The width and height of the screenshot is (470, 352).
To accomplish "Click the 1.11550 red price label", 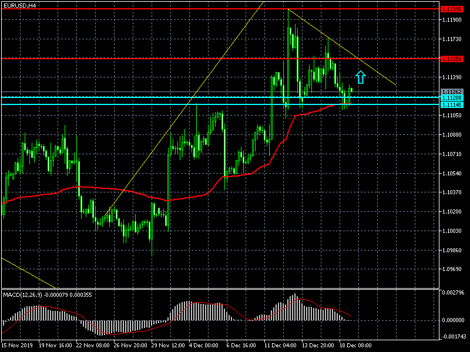I will tap(452, 59).
